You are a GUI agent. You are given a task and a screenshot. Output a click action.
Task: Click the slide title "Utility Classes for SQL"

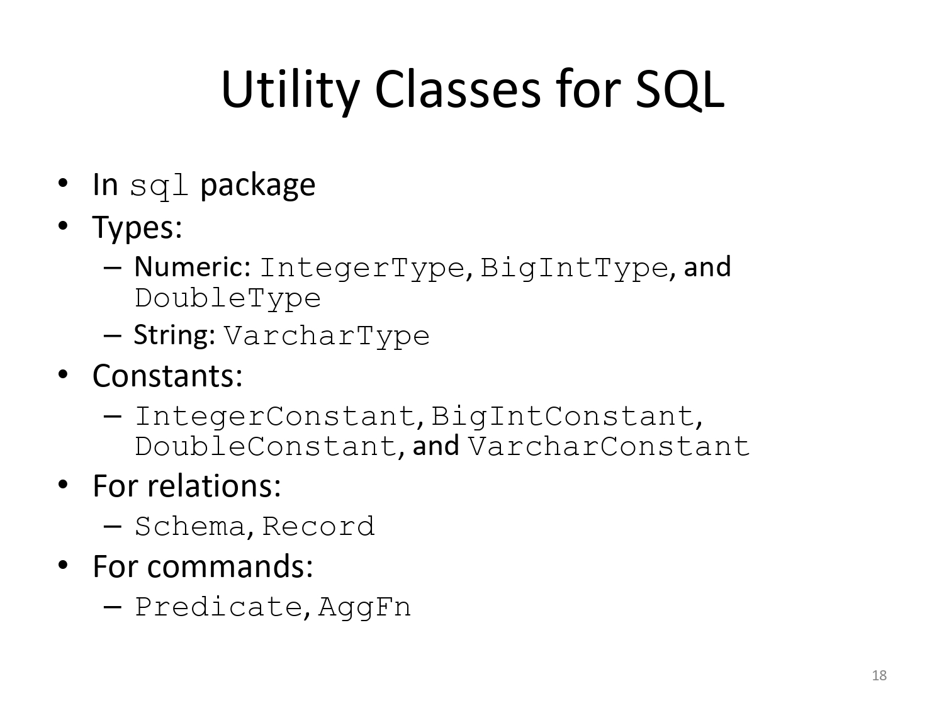click(472, 89)
